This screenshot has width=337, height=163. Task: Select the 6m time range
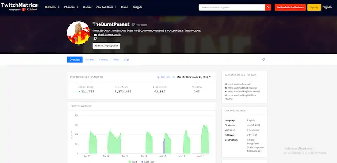[163, 77]
